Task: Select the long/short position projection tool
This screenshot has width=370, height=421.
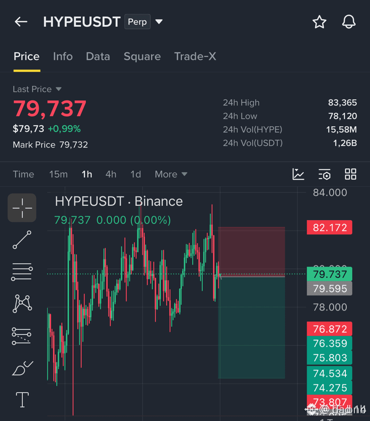Action: pyautogui.click(x=22, y=336)
